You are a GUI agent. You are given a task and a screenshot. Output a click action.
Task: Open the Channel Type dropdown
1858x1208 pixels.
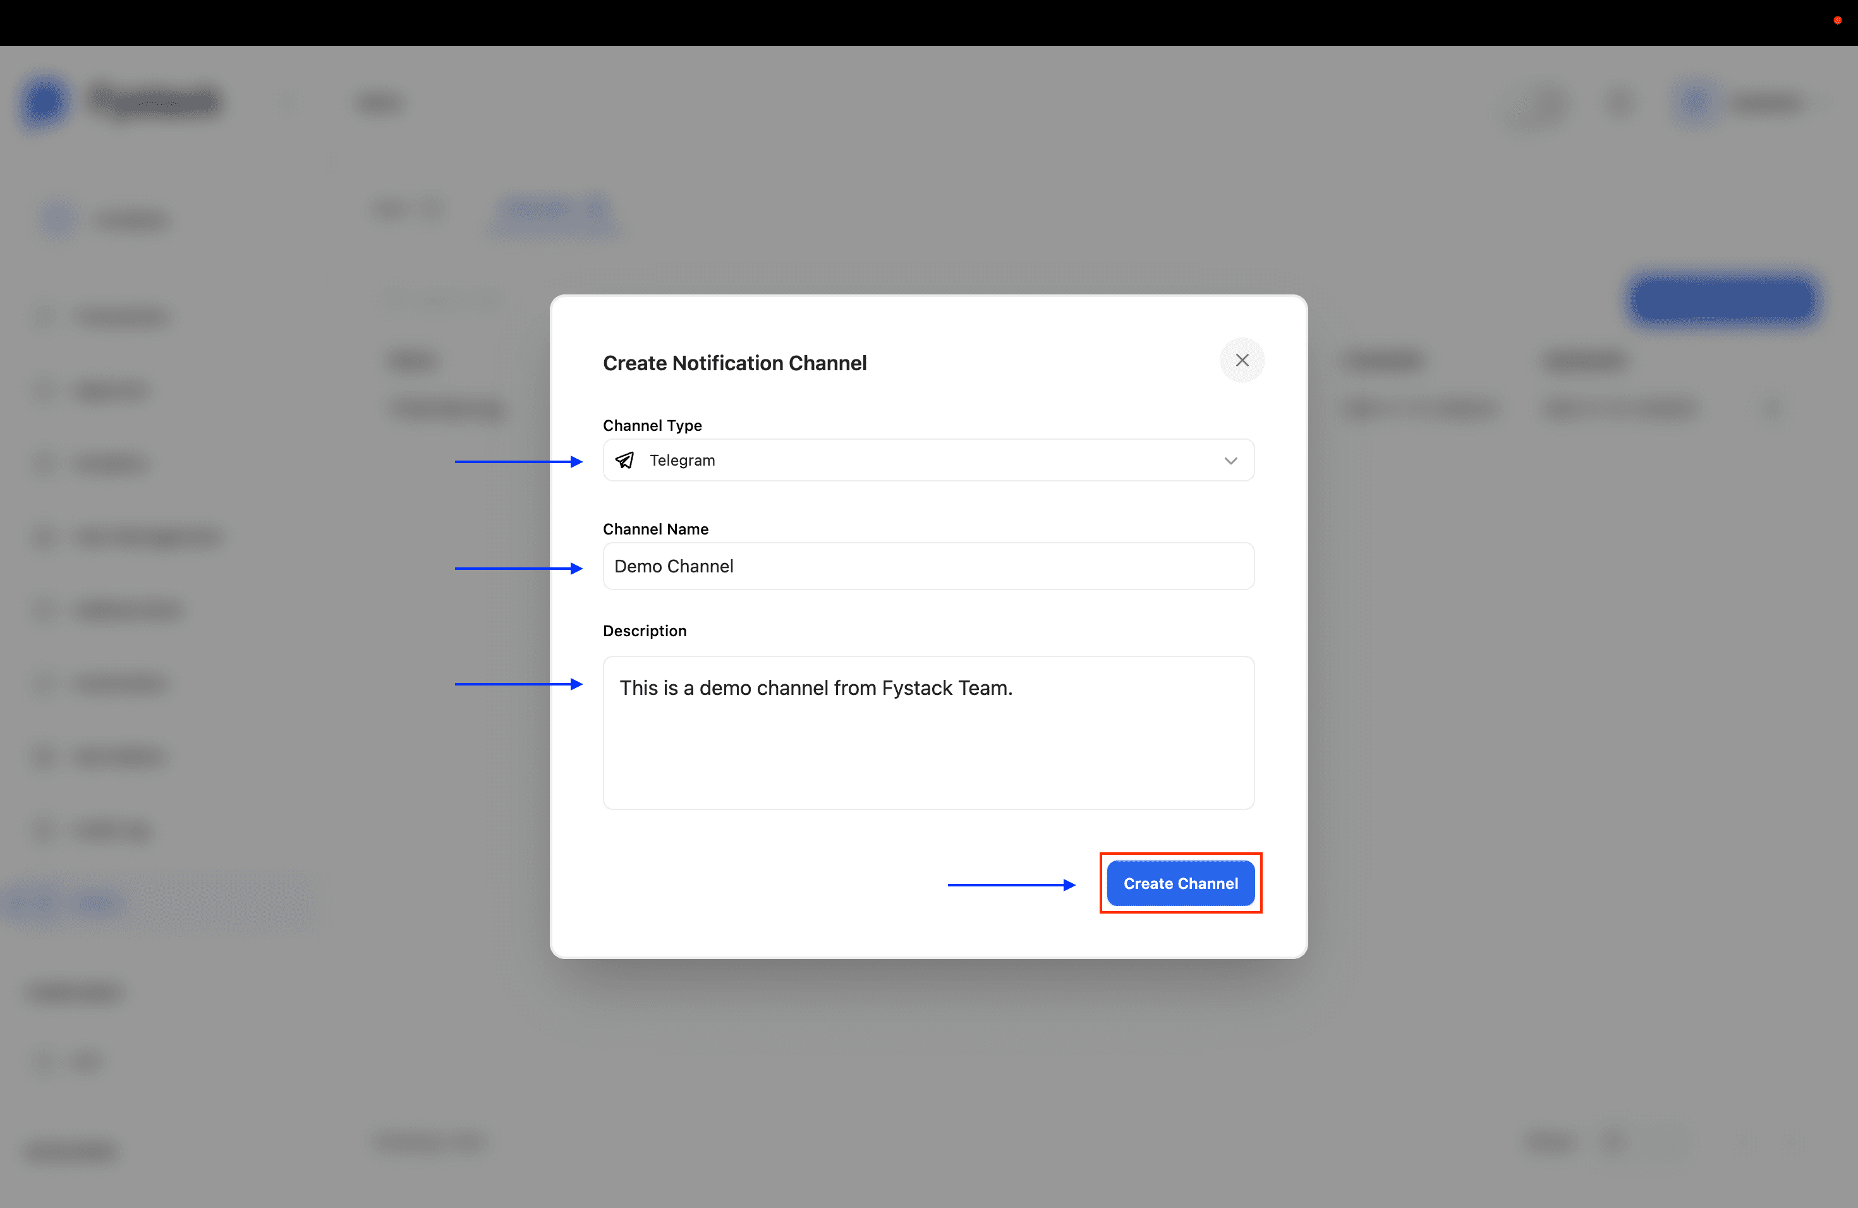click(x=928, y=461)
